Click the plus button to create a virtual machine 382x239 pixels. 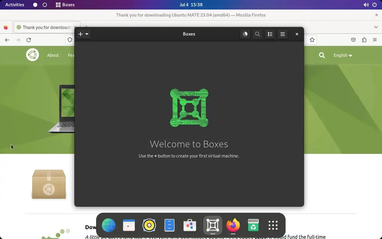click(80, 34)
